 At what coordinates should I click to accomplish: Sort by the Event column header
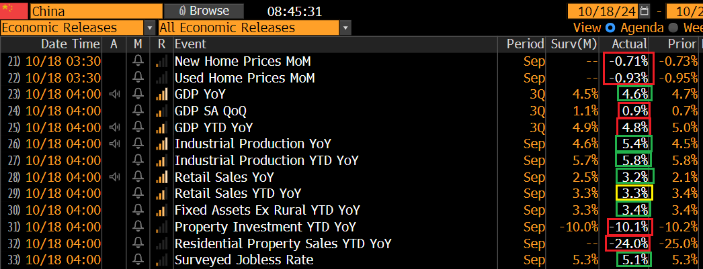tap(190, 44)
